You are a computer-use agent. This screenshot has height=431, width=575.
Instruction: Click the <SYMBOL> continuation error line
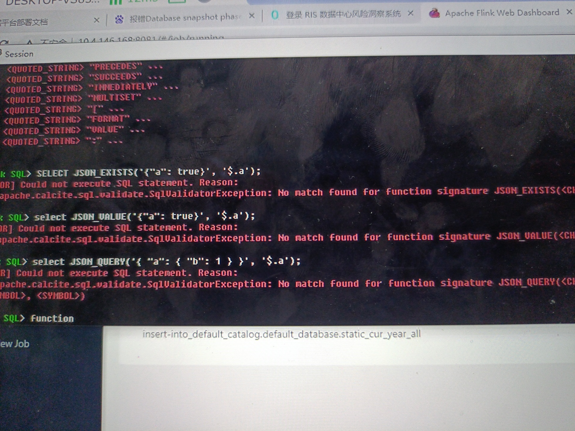43,296
